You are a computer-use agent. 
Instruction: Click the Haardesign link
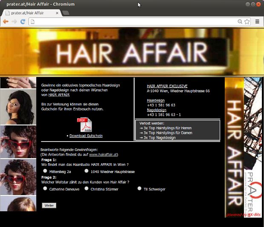point(155,100)
